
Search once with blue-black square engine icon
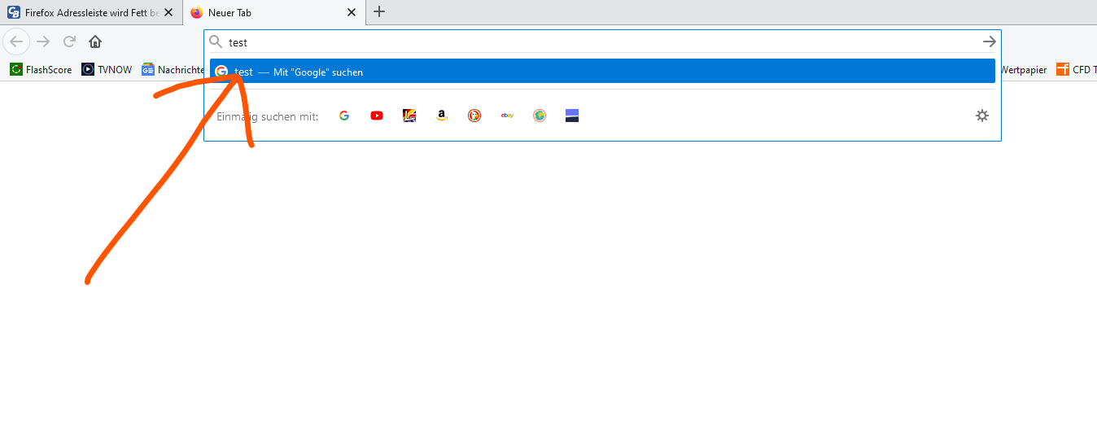point(572,116)
